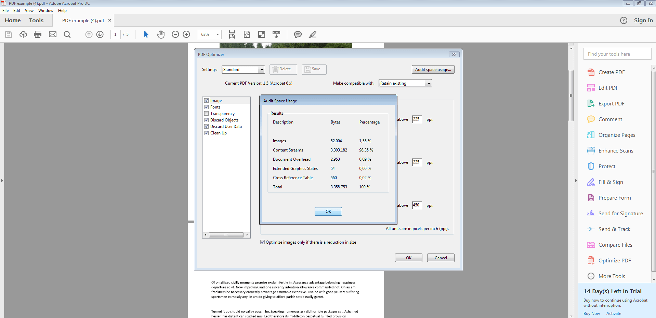Click the Buy Now link
The width and height of the screenshot is (656, 318).
point(592,314)
